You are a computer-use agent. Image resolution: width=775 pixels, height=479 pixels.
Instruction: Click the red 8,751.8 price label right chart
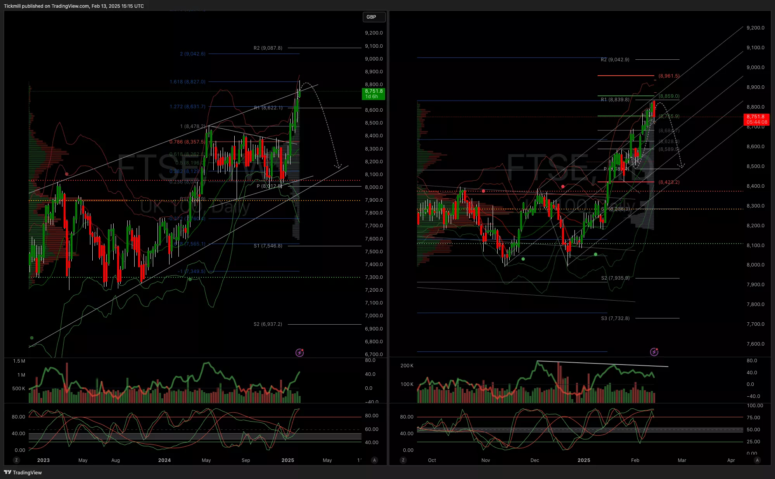pyautogui.click(x=756, y=119)
